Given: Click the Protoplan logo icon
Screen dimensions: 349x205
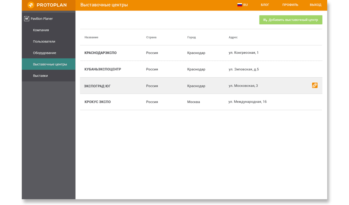Looking at the screenshot, I should [x=31, y=5].
